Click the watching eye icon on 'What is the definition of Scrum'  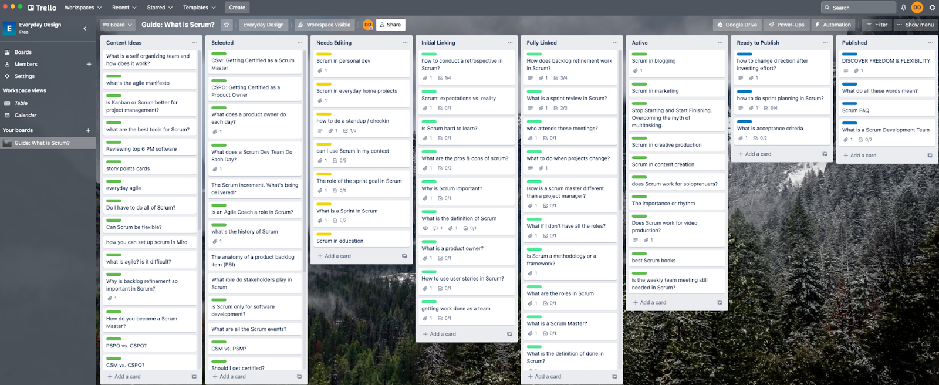(425, 228)
